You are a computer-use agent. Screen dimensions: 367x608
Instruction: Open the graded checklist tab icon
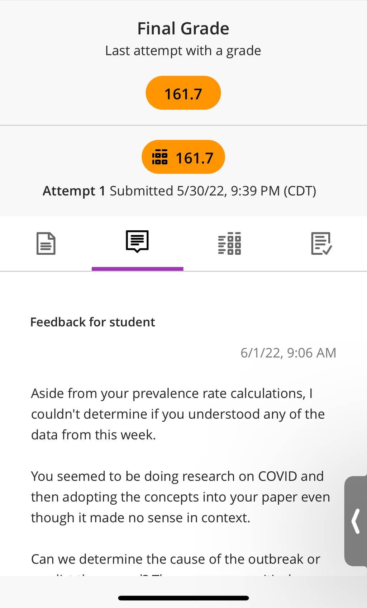tap(321, 244)
